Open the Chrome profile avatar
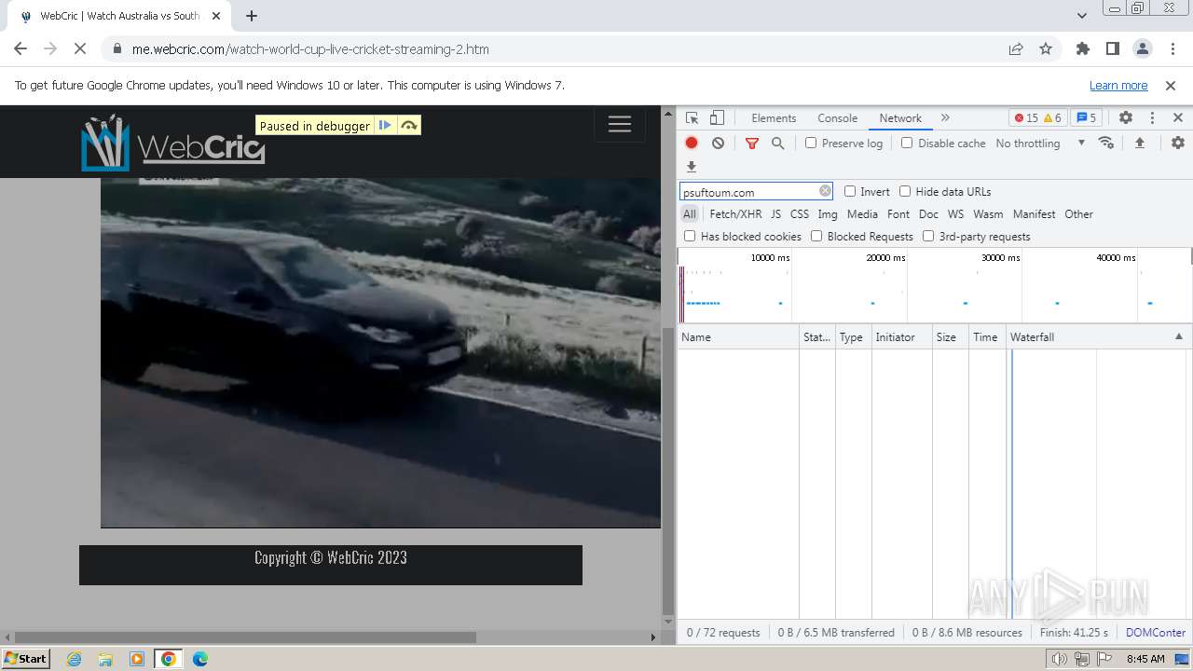The height and width of the screenshot is (671, 1193). 1142,48
